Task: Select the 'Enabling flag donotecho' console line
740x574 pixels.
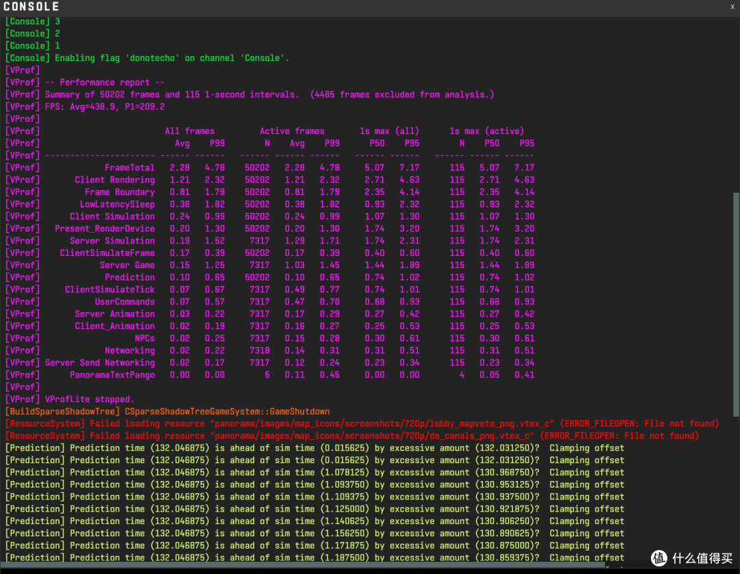Action: [147, 58]
